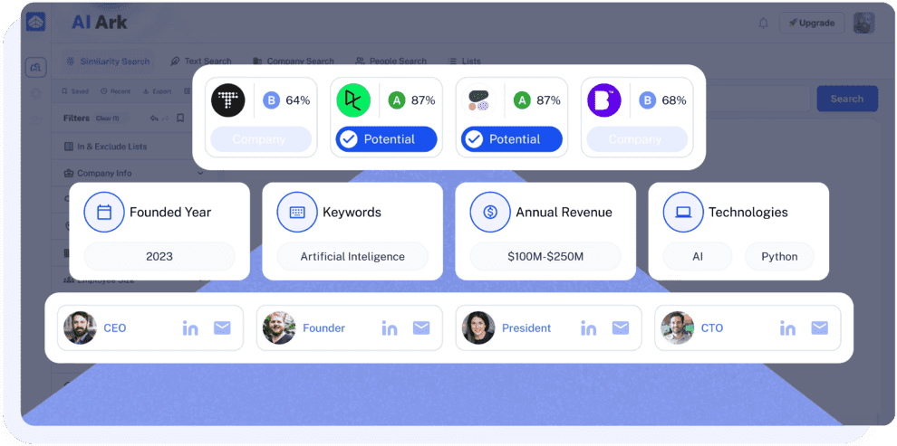This screenshot has width=897, height=446.
Task: Click the B grade badge beside 64%
Action: (x=272, y=100)
